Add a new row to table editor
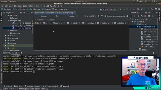 pos(61,16)
